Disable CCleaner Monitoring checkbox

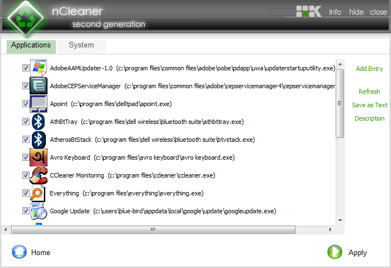point(26,175)
